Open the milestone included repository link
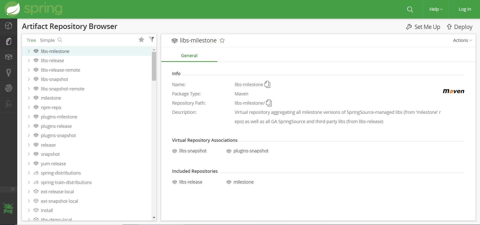 [244, 182]
